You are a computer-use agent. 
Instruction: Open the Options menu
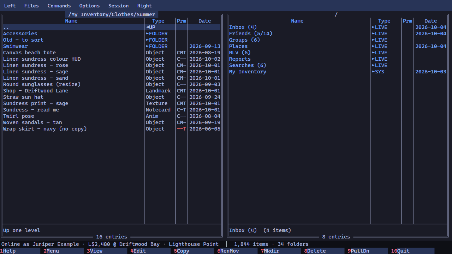[x=89, y=6]
